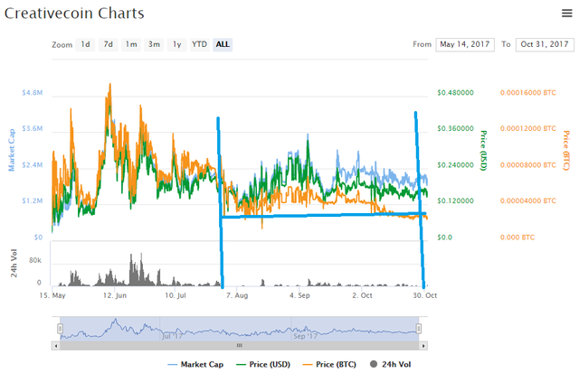579x373 pixels.
Task: Set zoom range to 1y
Action: (x=177, y=44)
